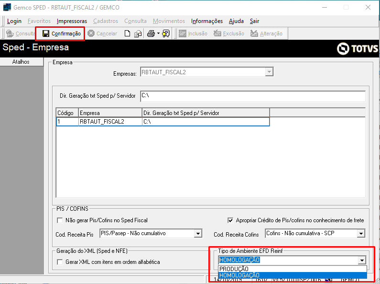Toggle Apropriar Crédito de Pis/cofins checkbox
Screen dimensions: 380x284
230,220
